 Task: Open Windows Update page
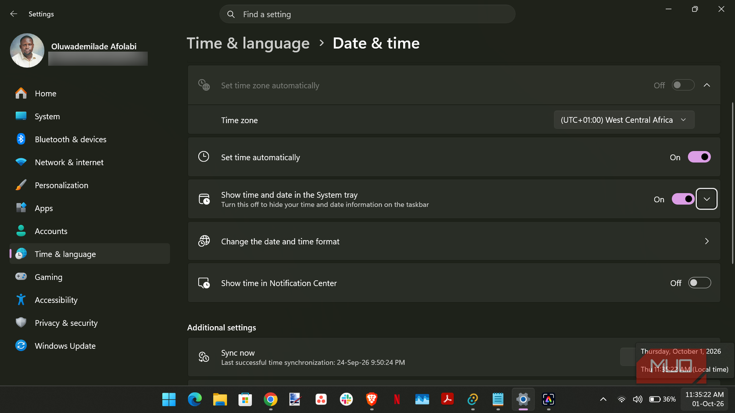point(90,346)
